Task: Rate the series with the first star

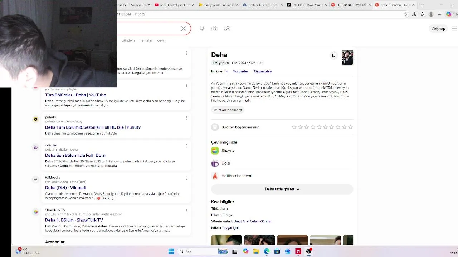Action: click(294, 127)
